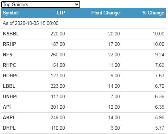Click the LTP column header
This screenshot has width=168, height=134.
click(x=61, y=13)
